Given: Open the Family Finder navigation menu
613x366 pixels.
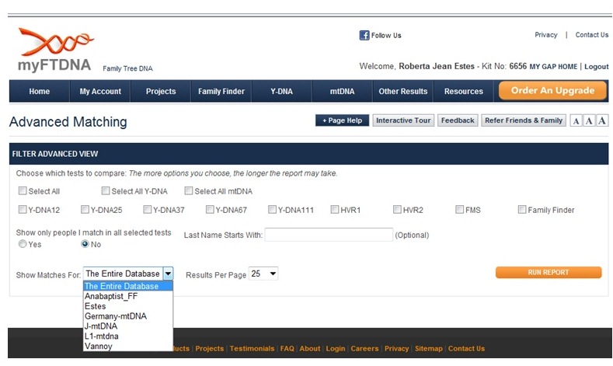Looking at the screenshot, I should [221, 92].
